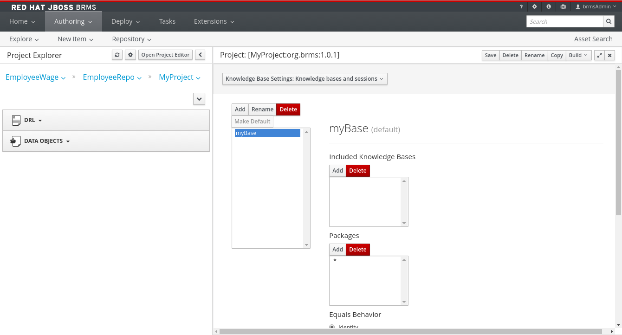
Task: Open the Repository menu
Action: coord(132,39)
